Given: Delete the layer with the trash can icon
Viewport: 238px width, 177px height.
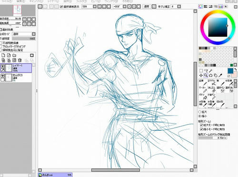Looking at the screenshot, I should 20,60.
